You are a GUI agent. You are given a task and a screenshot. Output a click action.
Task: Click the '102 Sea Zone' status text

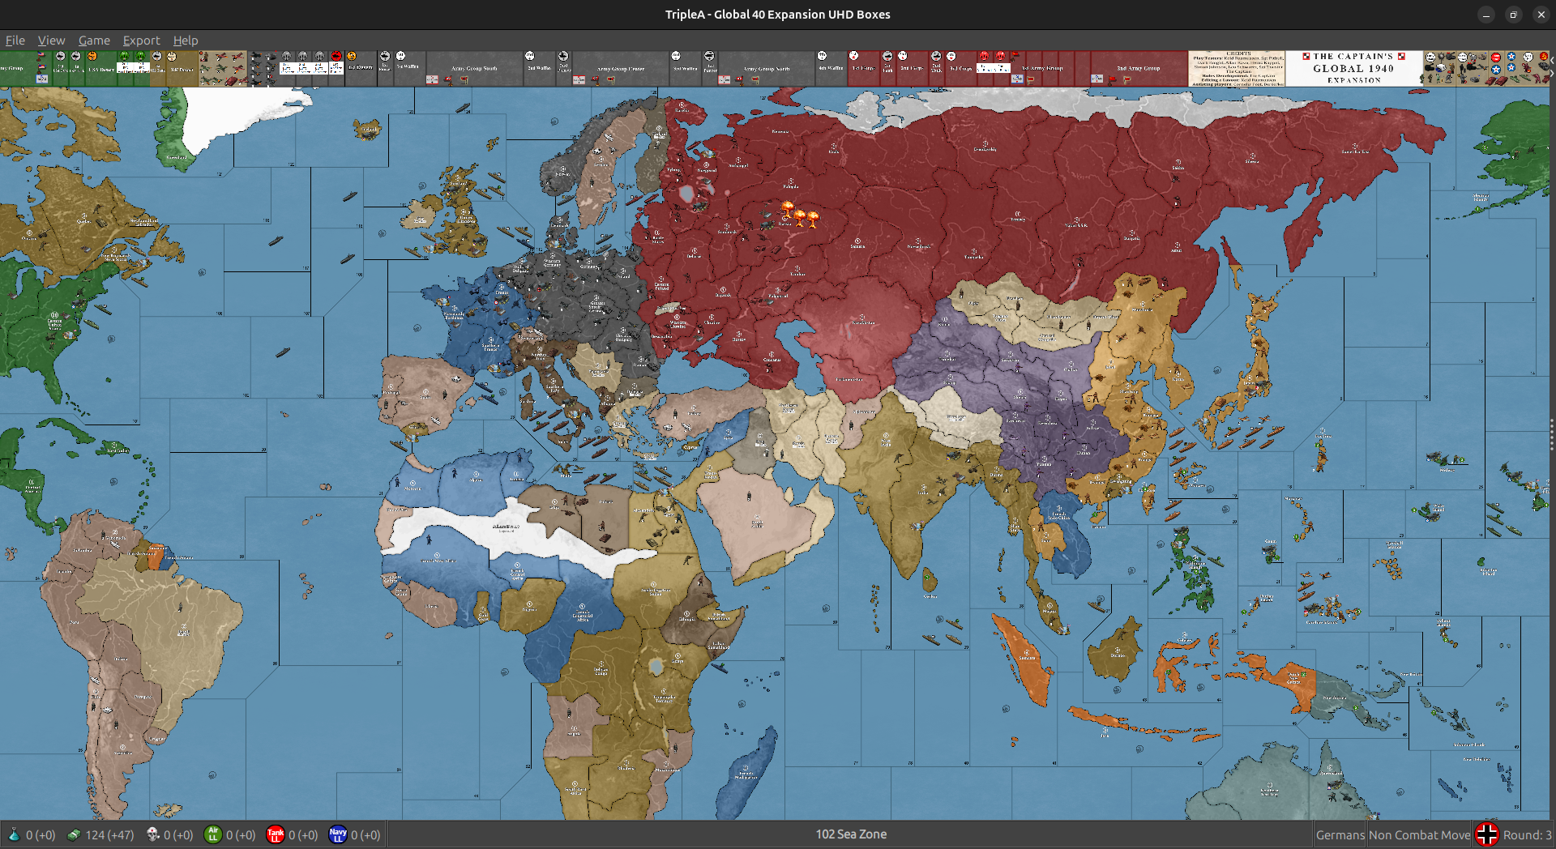tap(851, 834)
